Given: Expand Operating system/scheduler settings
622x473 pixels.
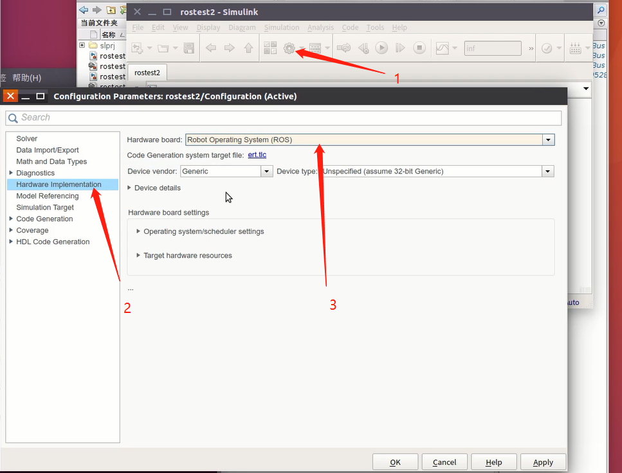Looking at the screenshot, I should 138,231.
